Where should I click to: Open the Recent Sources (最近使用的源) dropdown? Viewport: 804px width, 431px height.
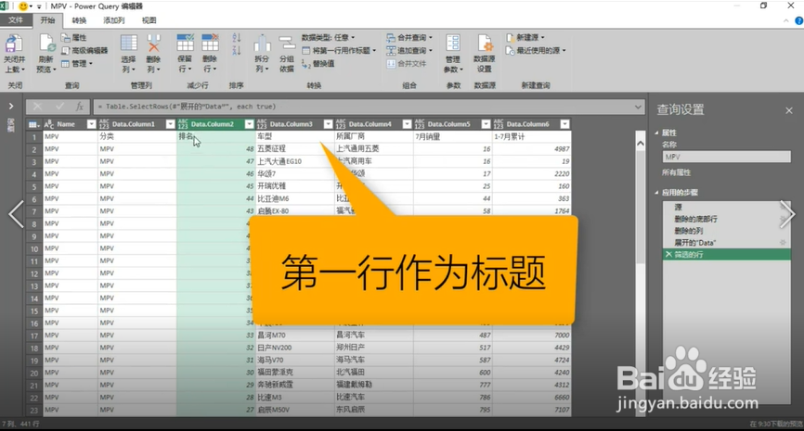[x=536, y=50]
